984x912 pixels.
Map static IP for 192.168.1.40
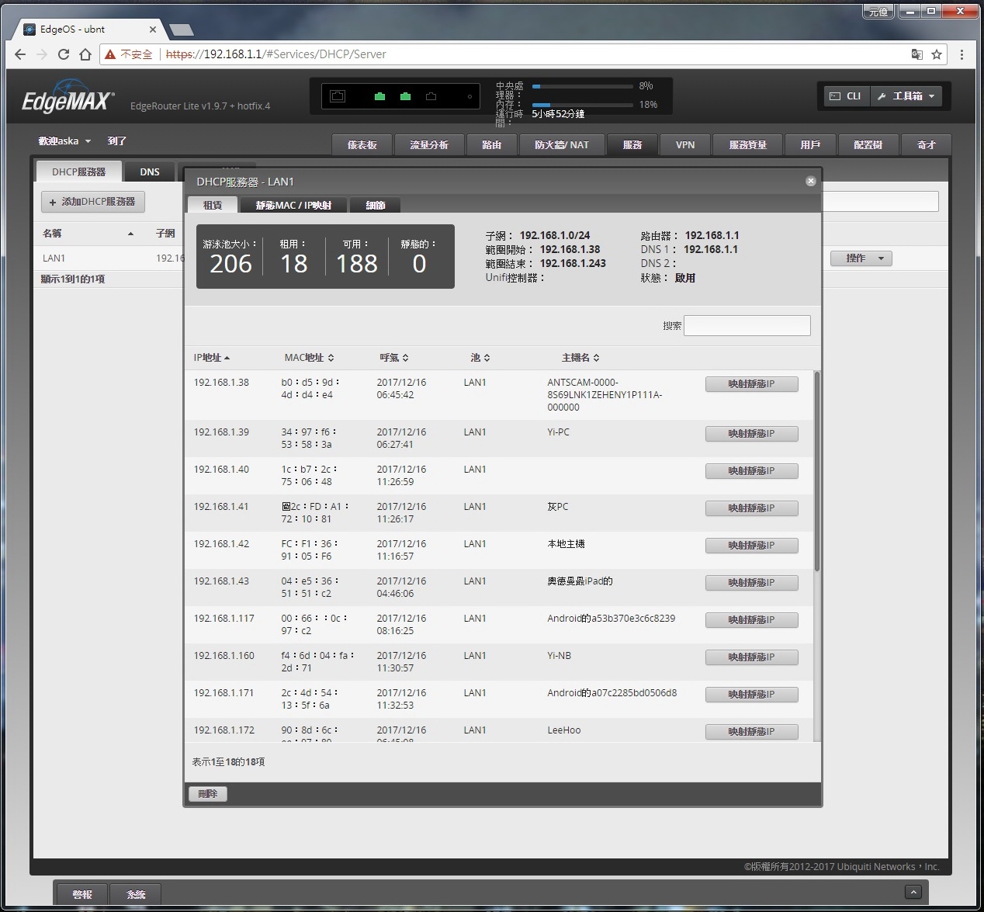pyautogui.click(x=751, y=471)
